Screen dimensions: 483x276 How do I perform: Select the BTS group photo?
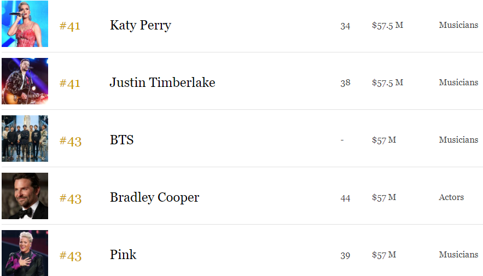coord(25,139)
